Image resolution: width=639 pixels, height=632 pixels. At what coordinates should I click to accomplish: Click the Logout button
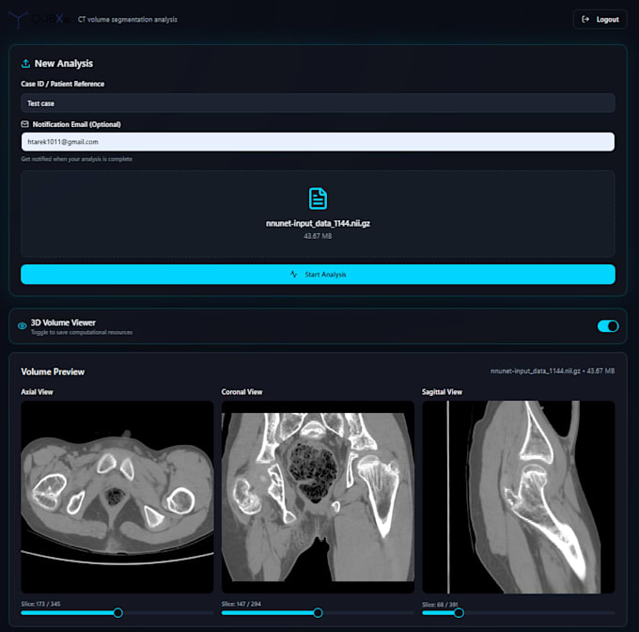click(600, 19)
